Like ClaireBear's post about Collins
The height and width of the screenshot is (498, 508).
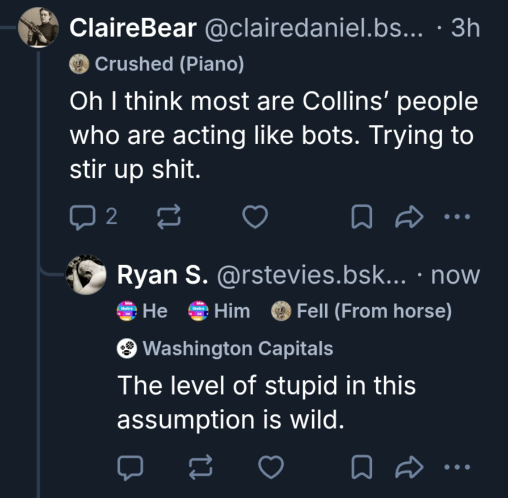(255, 216)
